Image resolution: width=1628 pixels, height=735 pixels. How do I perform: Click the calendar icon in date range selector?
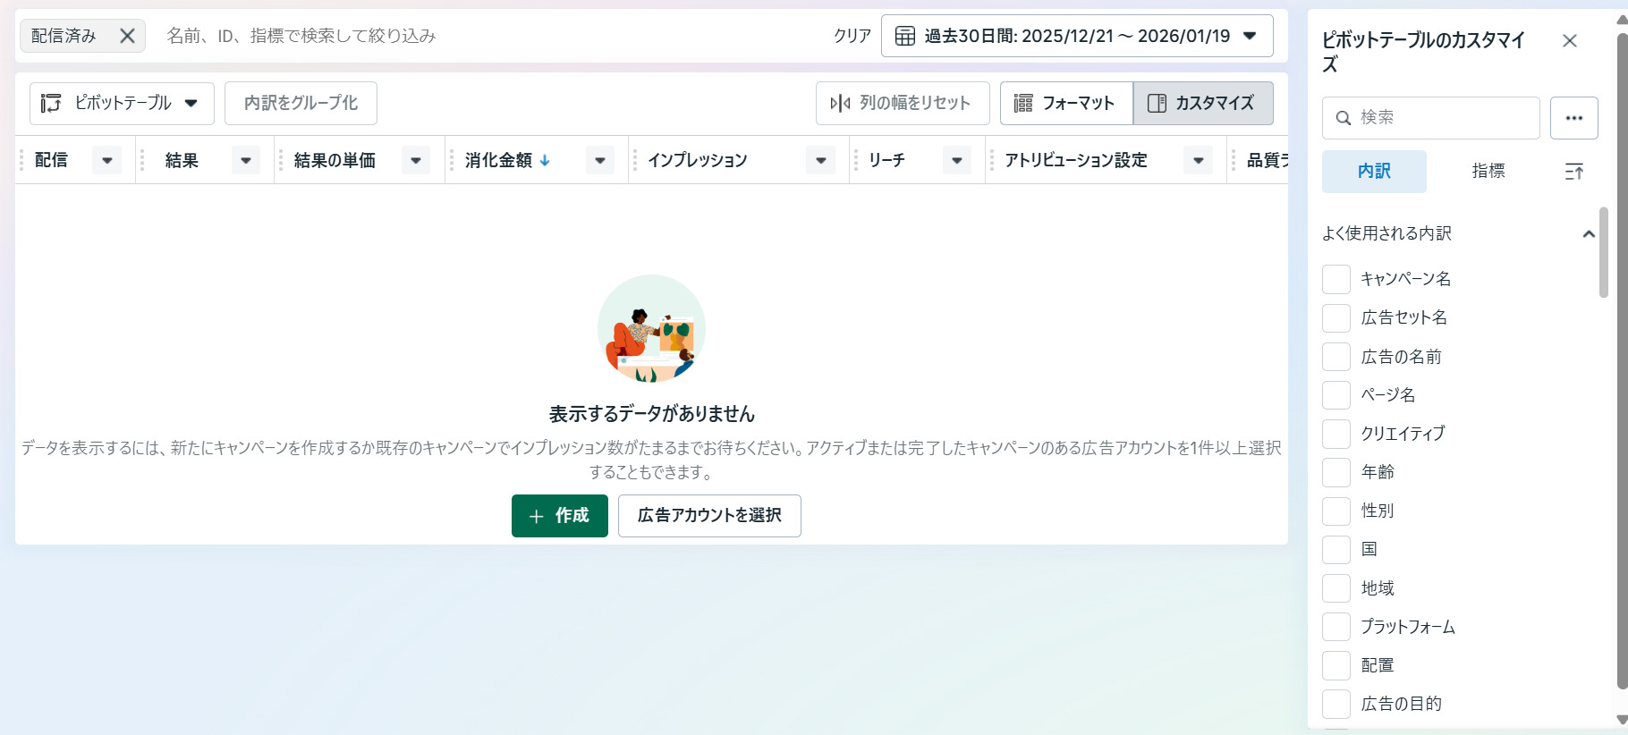(x=905, y=36)
